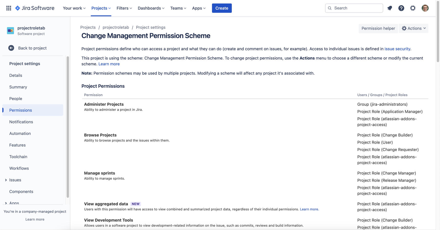
Task: Follow the issue security link
Action: pos(397,49)
